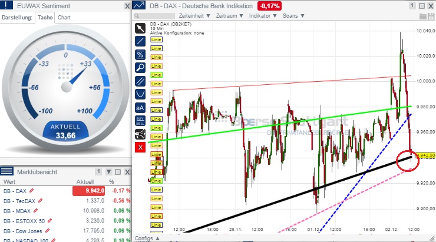Image resolution: width=436 pixels, height=242 pixels.
Task: Open the DB - TecDAX row
Action: coord(65,201)
